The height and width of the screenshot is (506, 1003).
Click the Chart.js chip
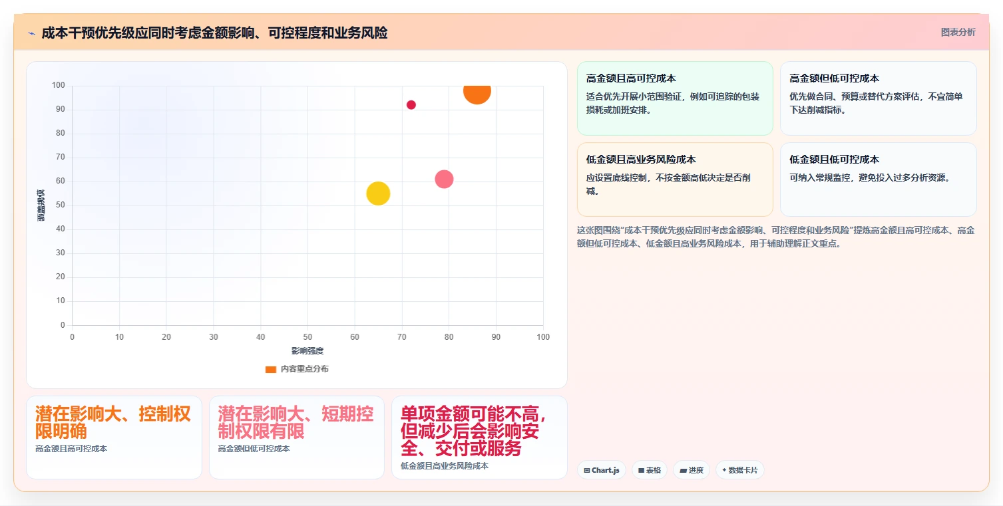(601, 470)
